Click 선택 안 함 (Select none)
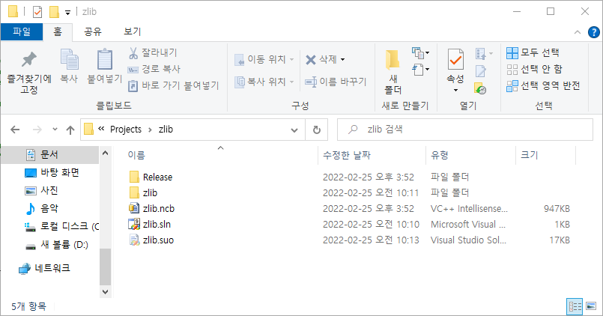 535,69
